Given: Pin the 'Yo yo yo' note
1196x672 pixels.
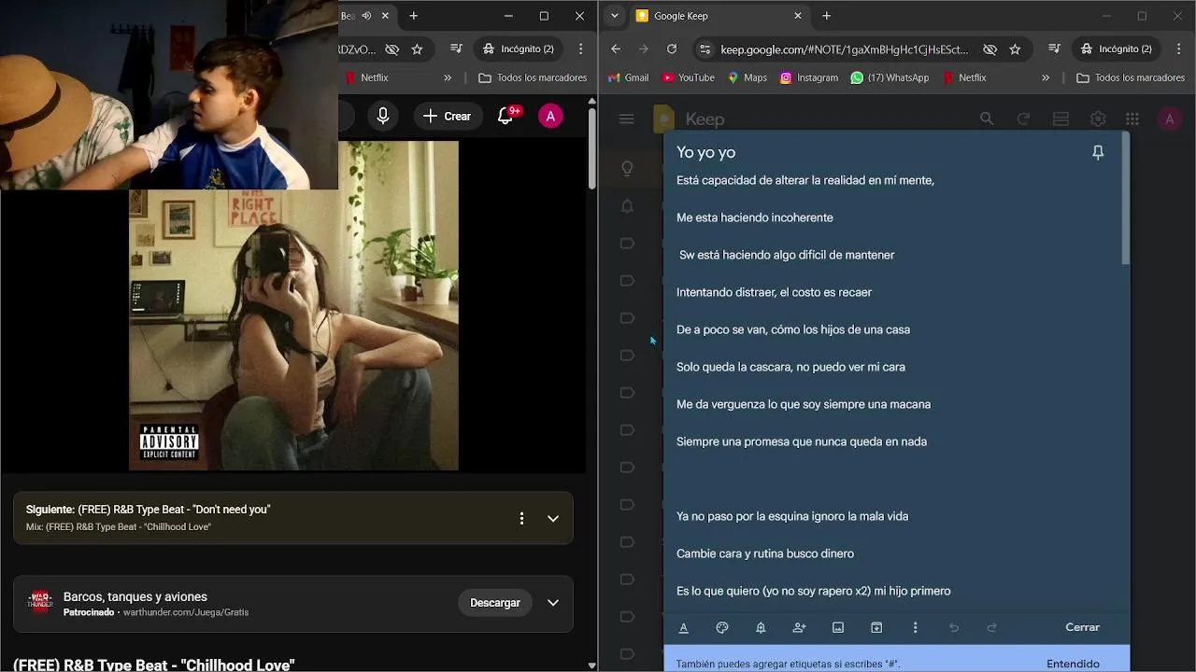Looking at the screenshot, I should (1098, 152).
